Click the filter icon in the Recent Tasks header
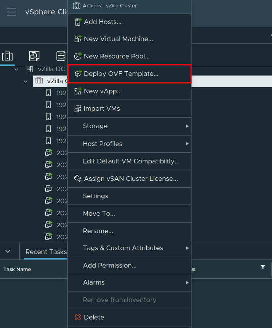The image size is (272, 328). [263, 267]
